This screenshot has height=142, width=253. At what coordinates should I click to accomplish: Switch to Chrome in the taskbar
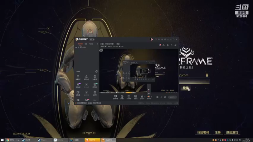13,140
